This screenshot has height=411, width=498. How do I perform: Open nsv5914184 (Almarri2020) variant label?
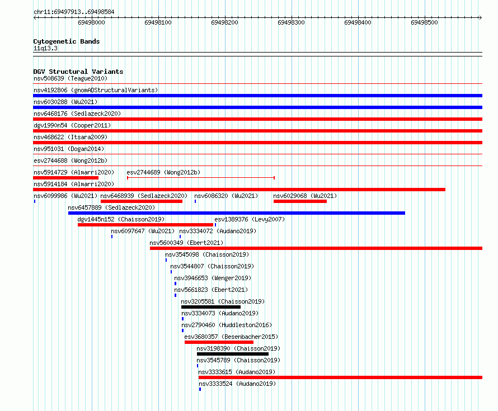[x=74, y=184]
